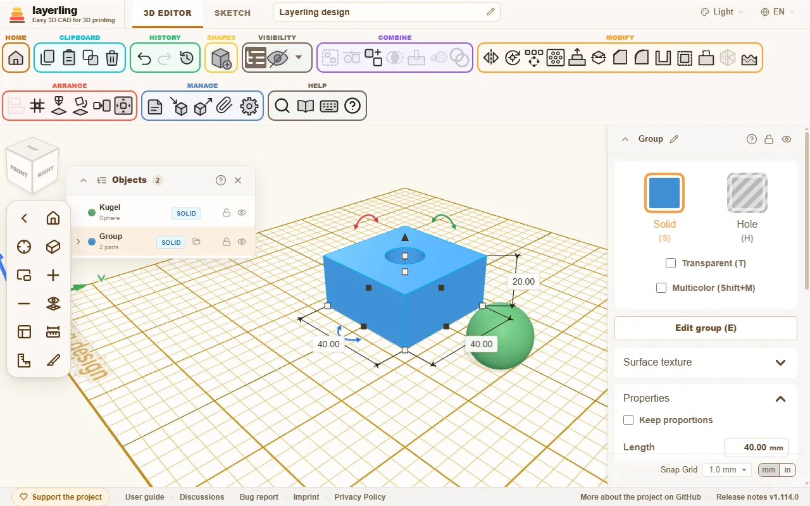Click the Copy icon in Clipboard
Viewport: 810px width, 506px height.
47,58
